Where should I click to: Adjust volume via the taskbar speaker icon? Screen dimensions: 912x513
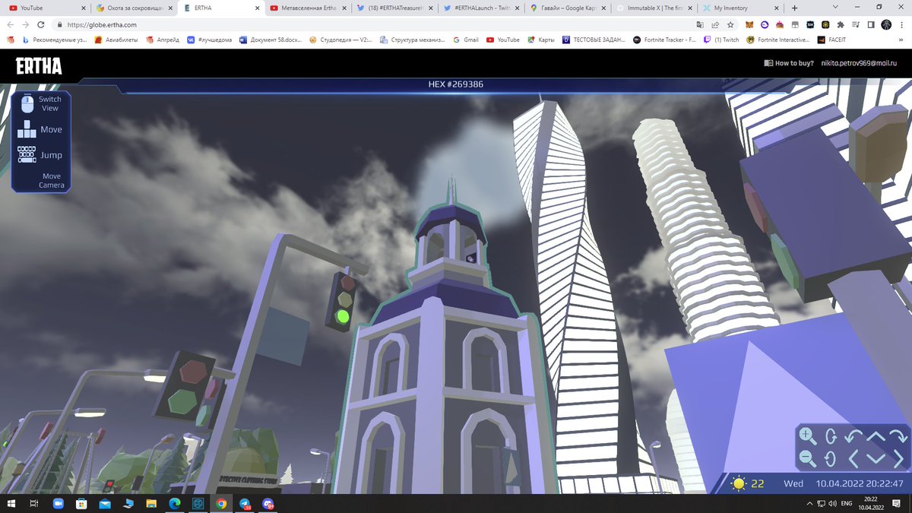833,504
